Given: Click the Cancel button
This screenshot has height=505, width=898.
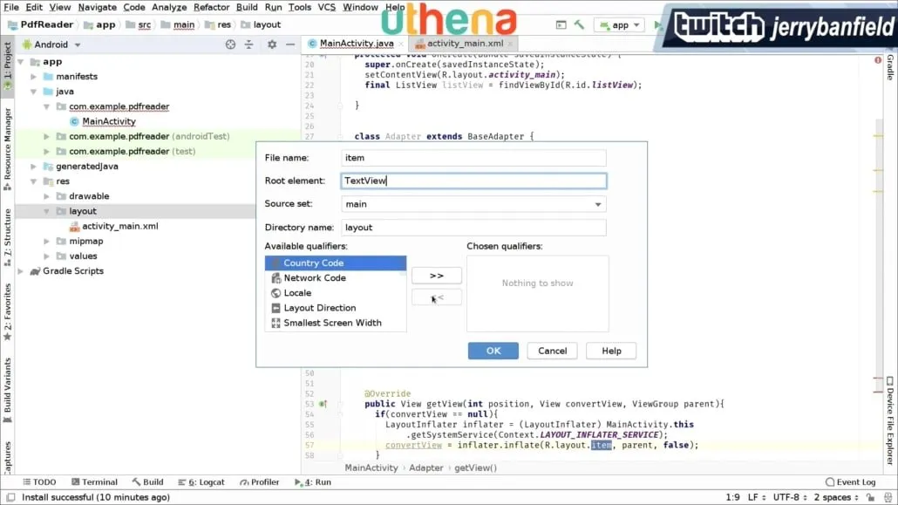Looking at the screenshot, I should click(552, 351).
